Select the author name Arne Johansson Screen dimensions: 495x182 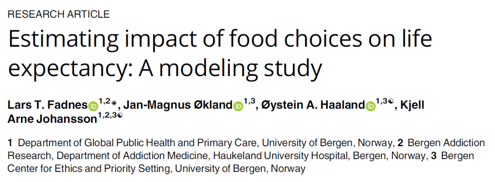(x=52, y=120)
